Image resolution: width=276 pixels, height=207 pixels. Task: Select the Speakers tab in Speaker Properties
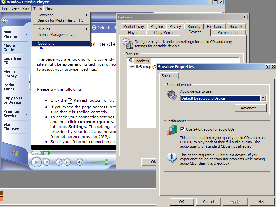point(169,76)
